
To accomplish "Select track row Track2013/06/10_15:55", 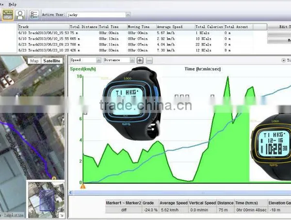I will pos(135,39).
